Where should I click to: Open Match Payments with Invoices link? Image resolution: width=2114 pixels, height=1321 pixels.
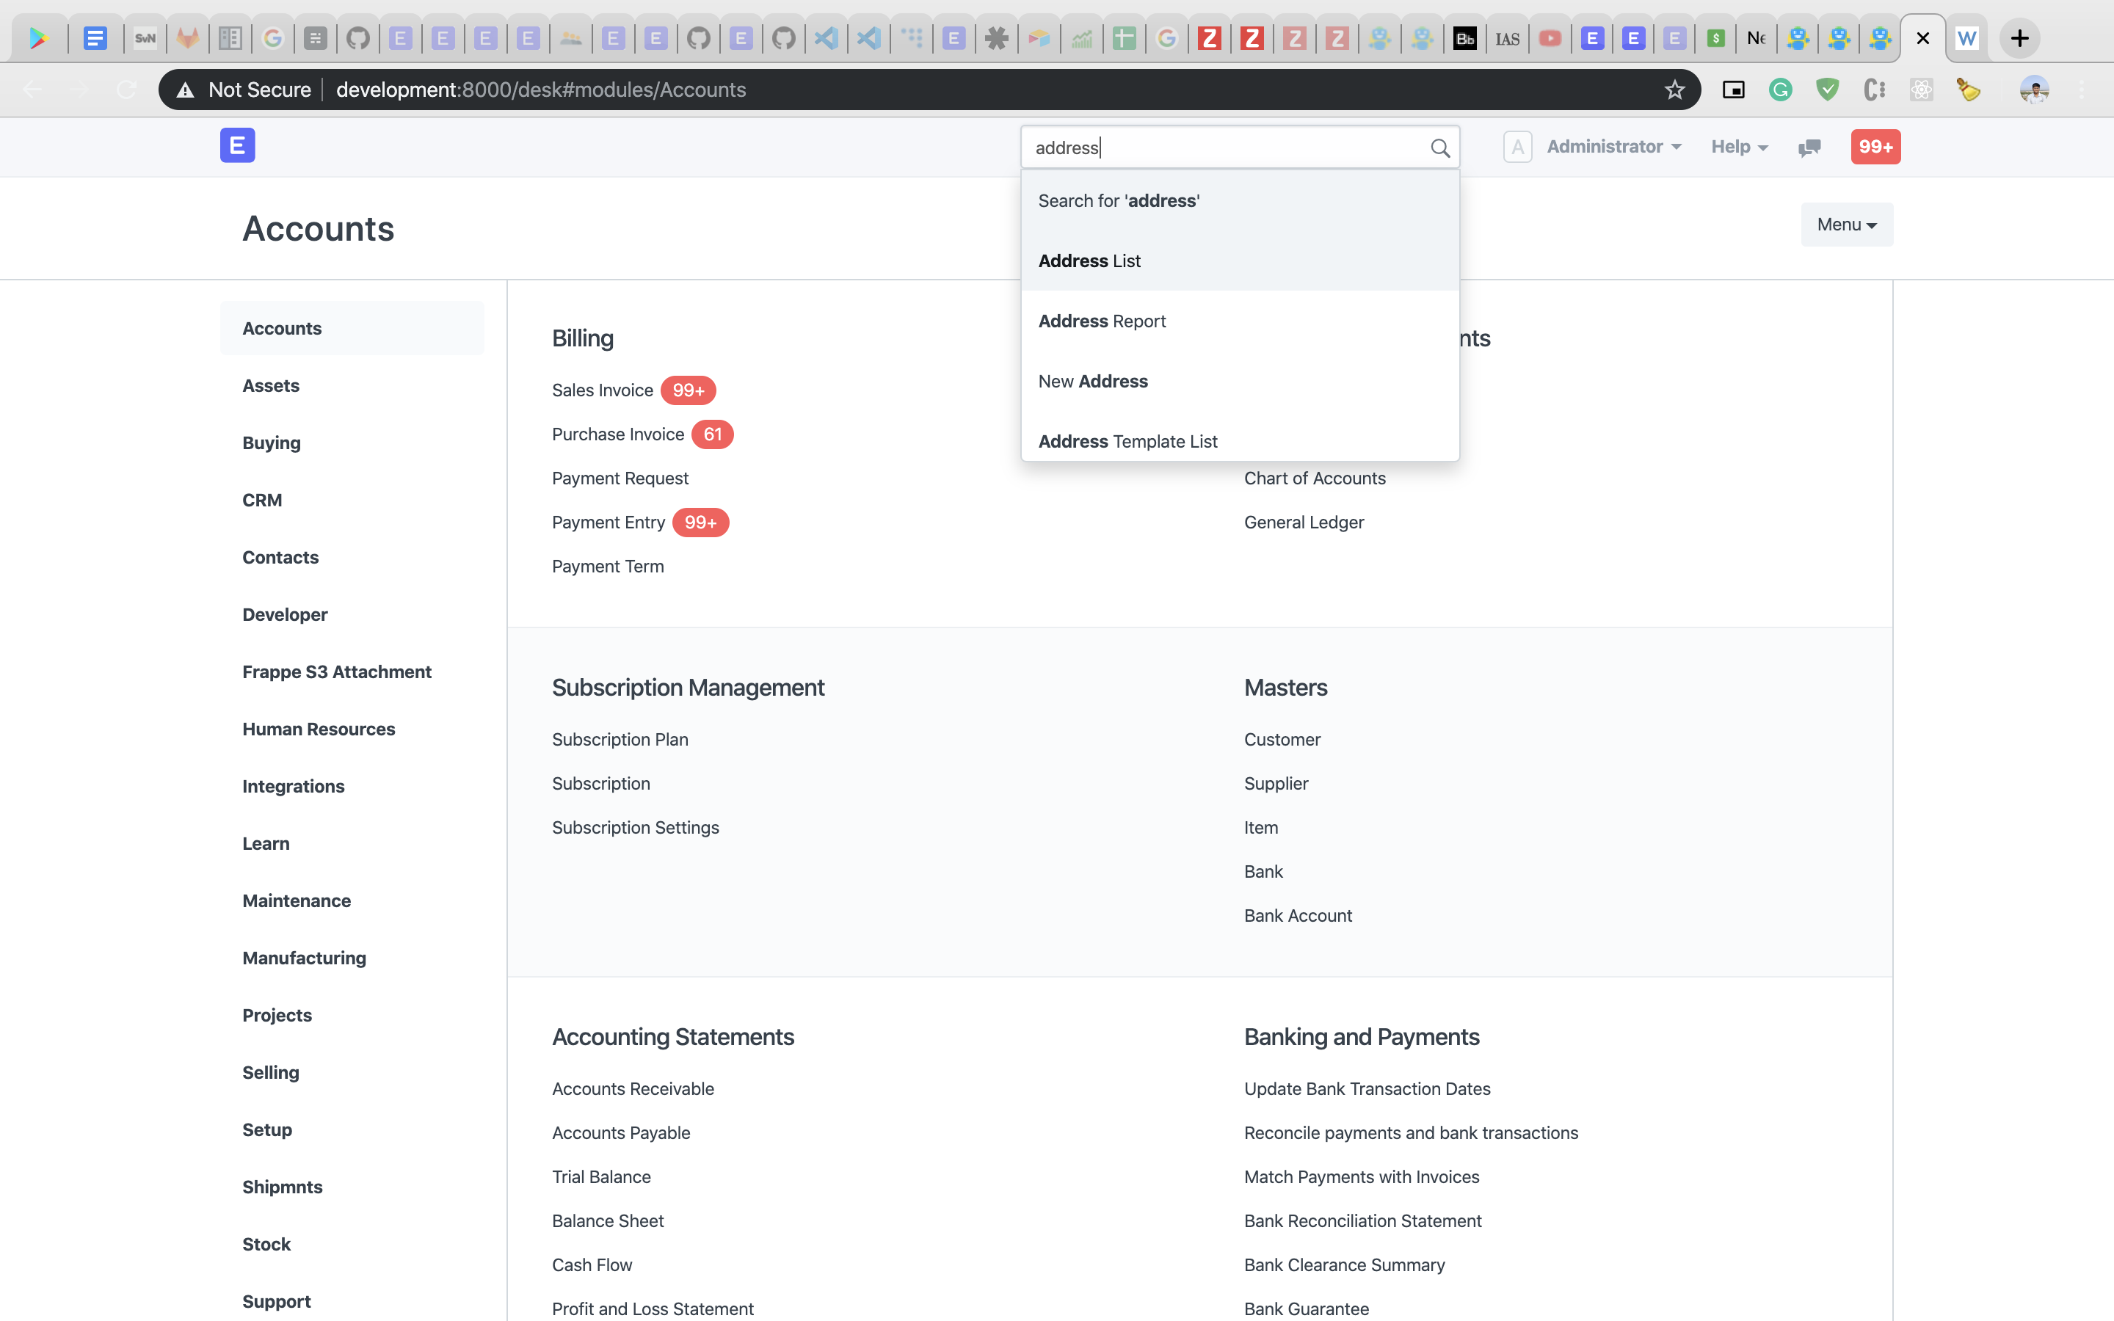[x=1361, y=1177]
